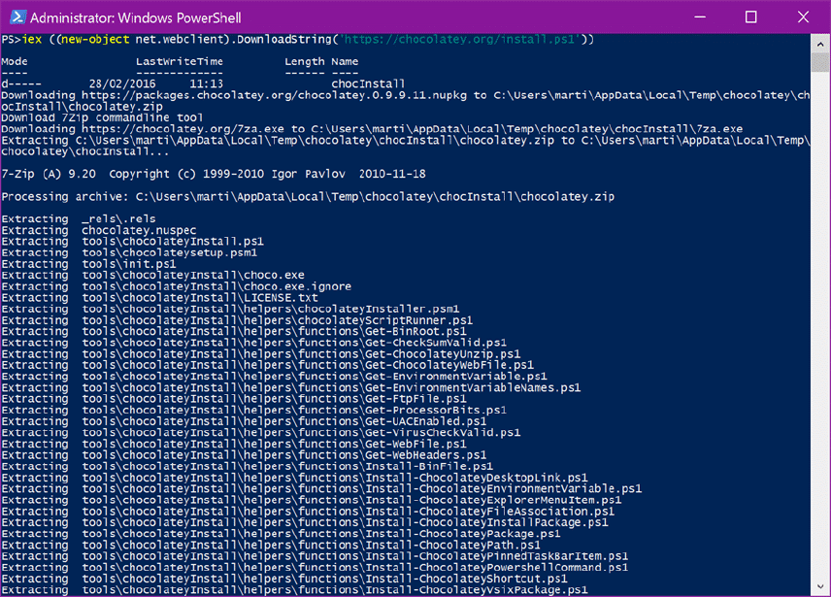Click the 'Name' column header

point(345,61)
